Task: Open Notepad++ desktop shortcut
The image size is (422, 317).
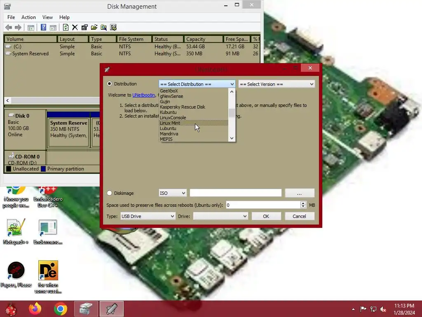Action: coord(16,231)
